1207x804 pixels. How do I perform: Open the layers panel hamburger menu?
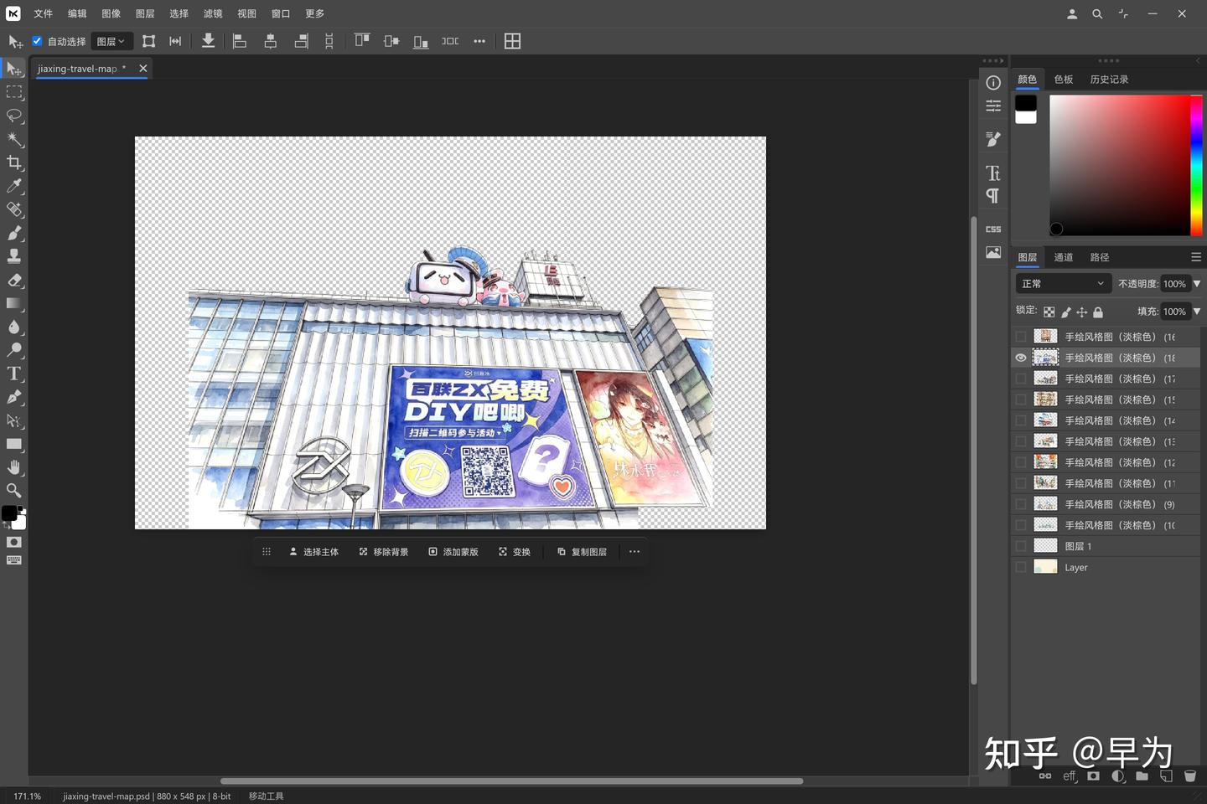tap(1196, 257)
